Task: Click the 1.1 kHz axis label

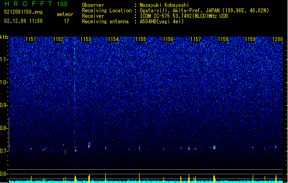Action: (4, 59)
